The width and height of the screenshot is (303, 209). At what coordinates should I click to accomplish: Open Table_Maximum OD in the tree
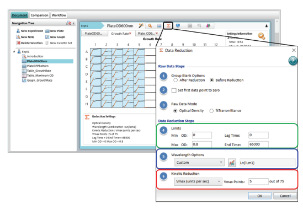[40, 76]
